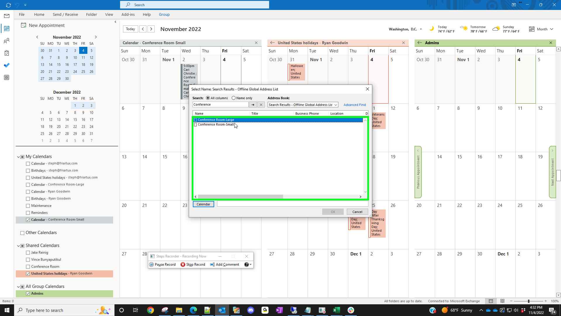The image size is (561, 316).
Task: Open the Folder ribbon tab
Action: pos(91,14)
